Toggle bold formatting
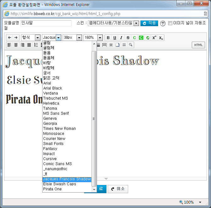The width and height of the screenshot is (211, 208). coord(108,38)
